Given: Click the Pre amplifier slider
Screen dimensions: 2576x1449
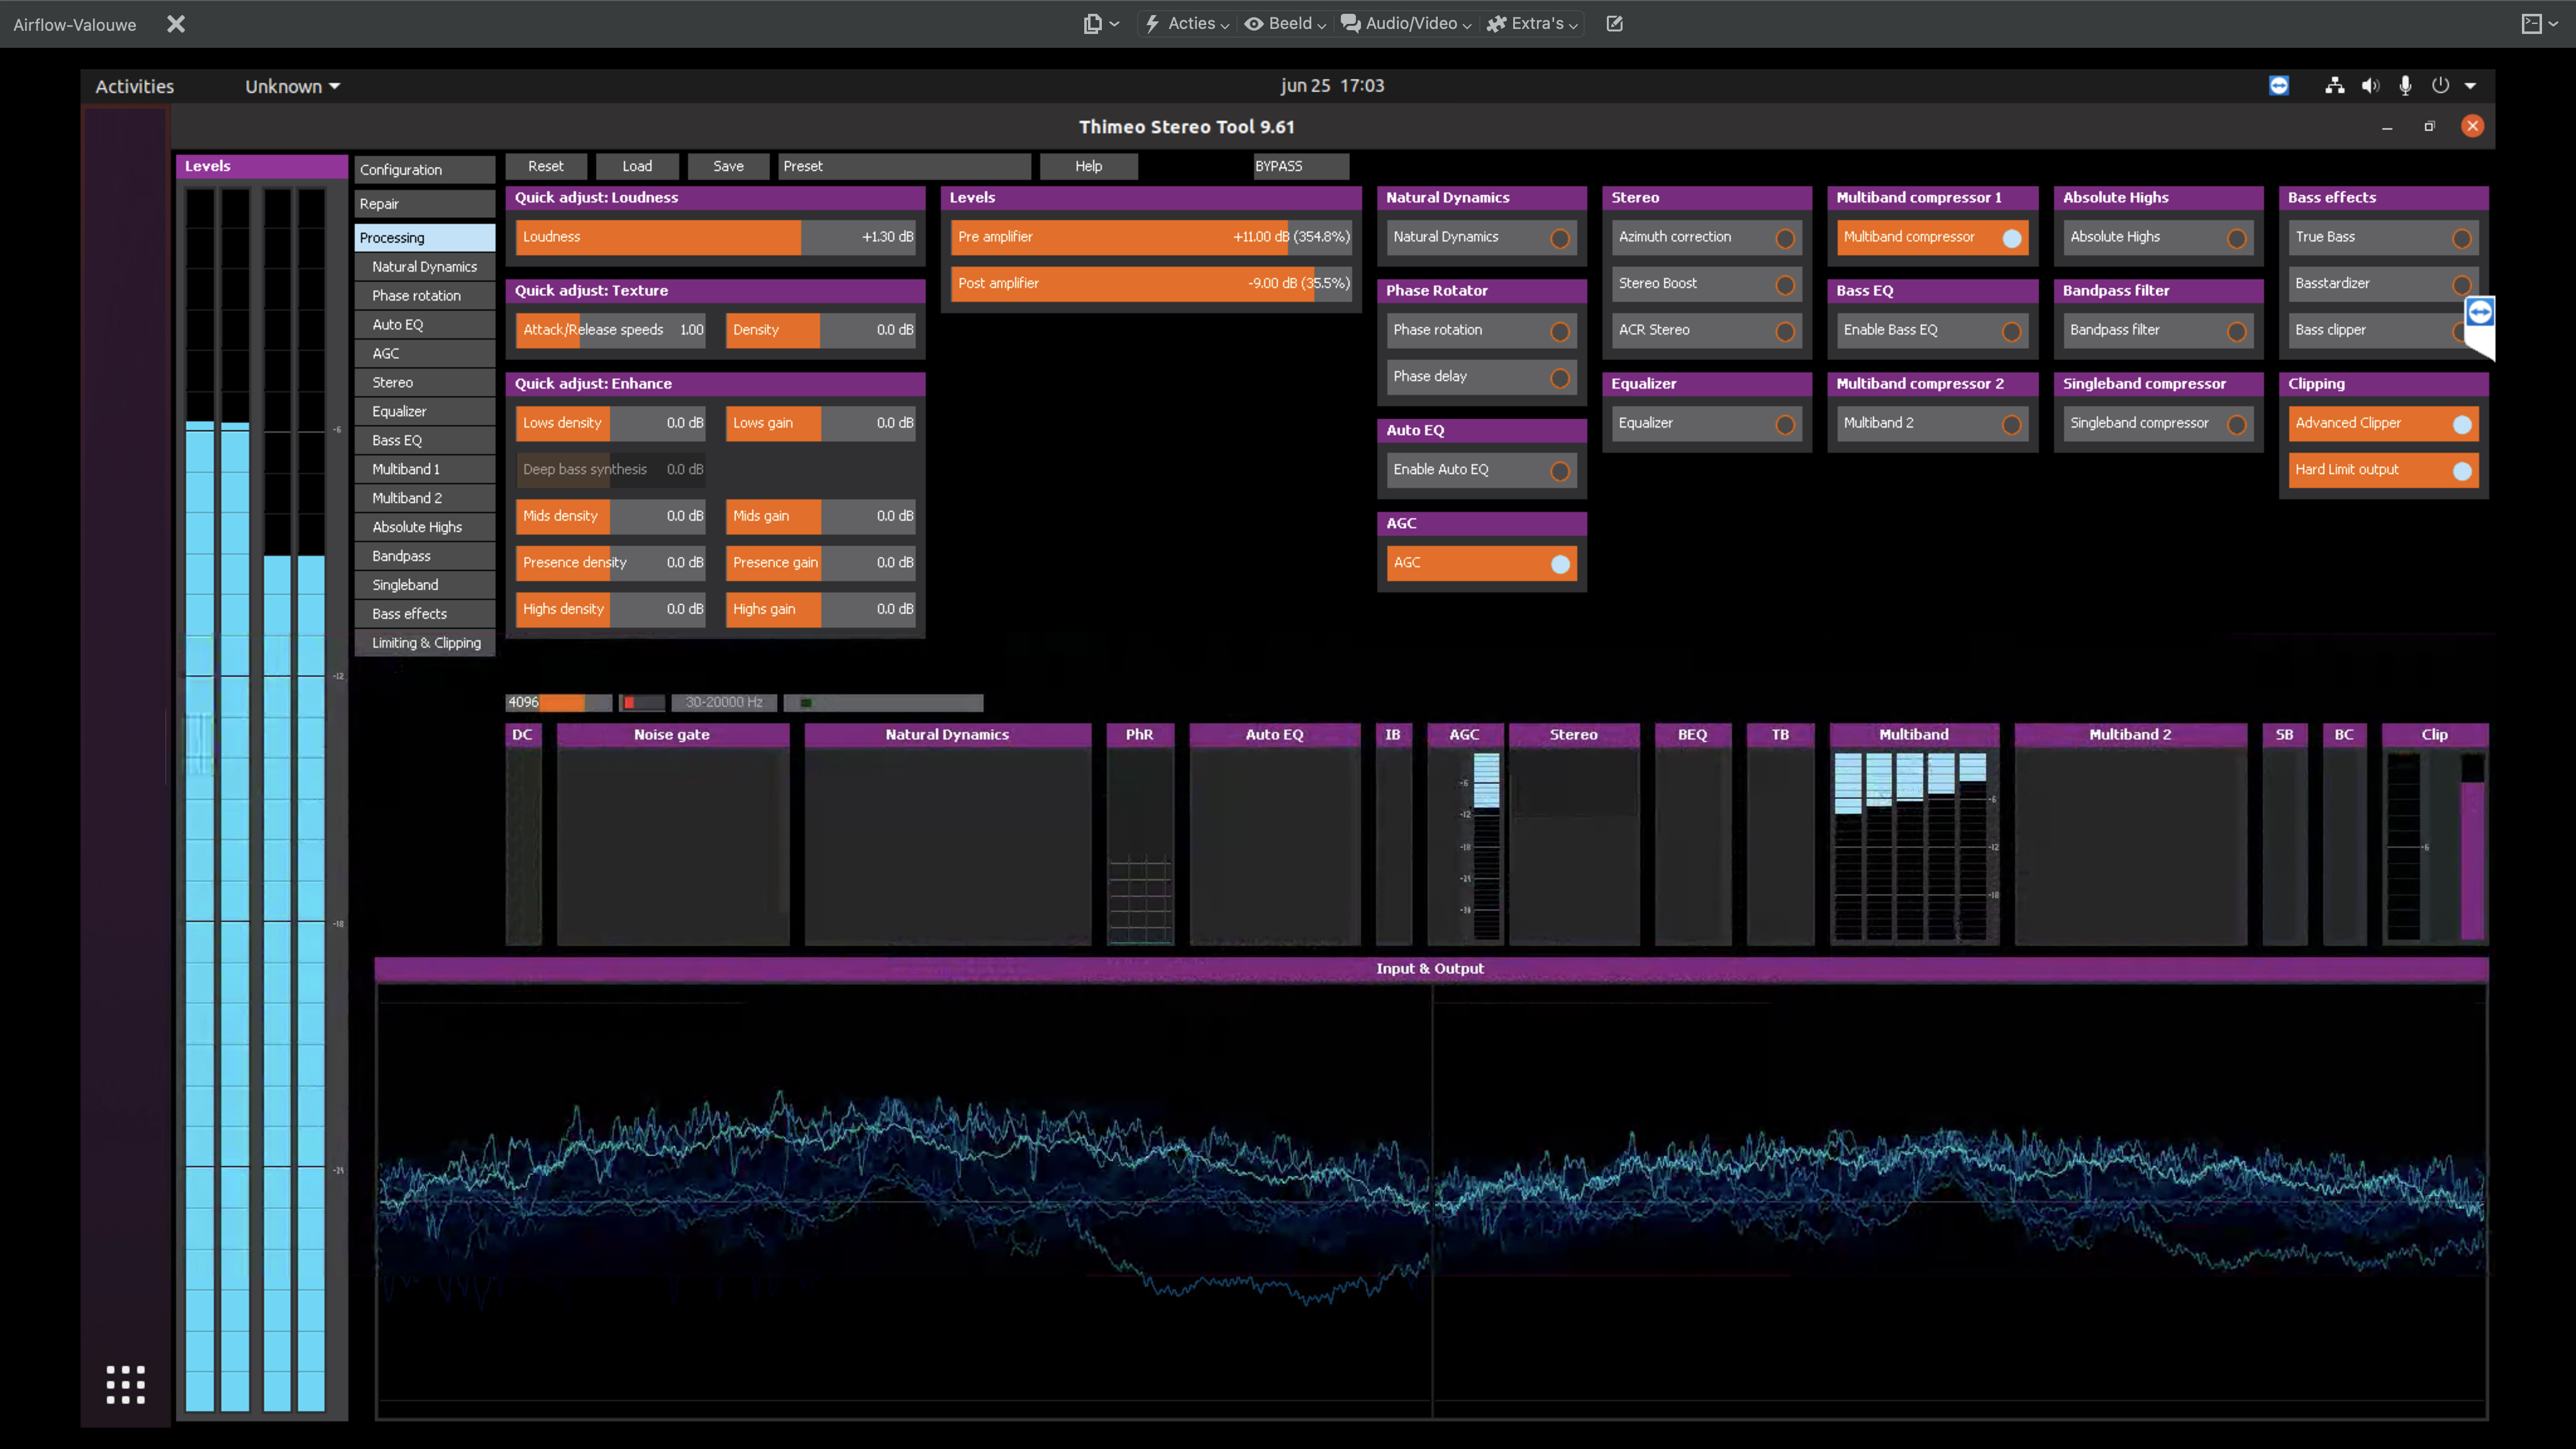Looking at the screenshot, I should (1151, 237).
